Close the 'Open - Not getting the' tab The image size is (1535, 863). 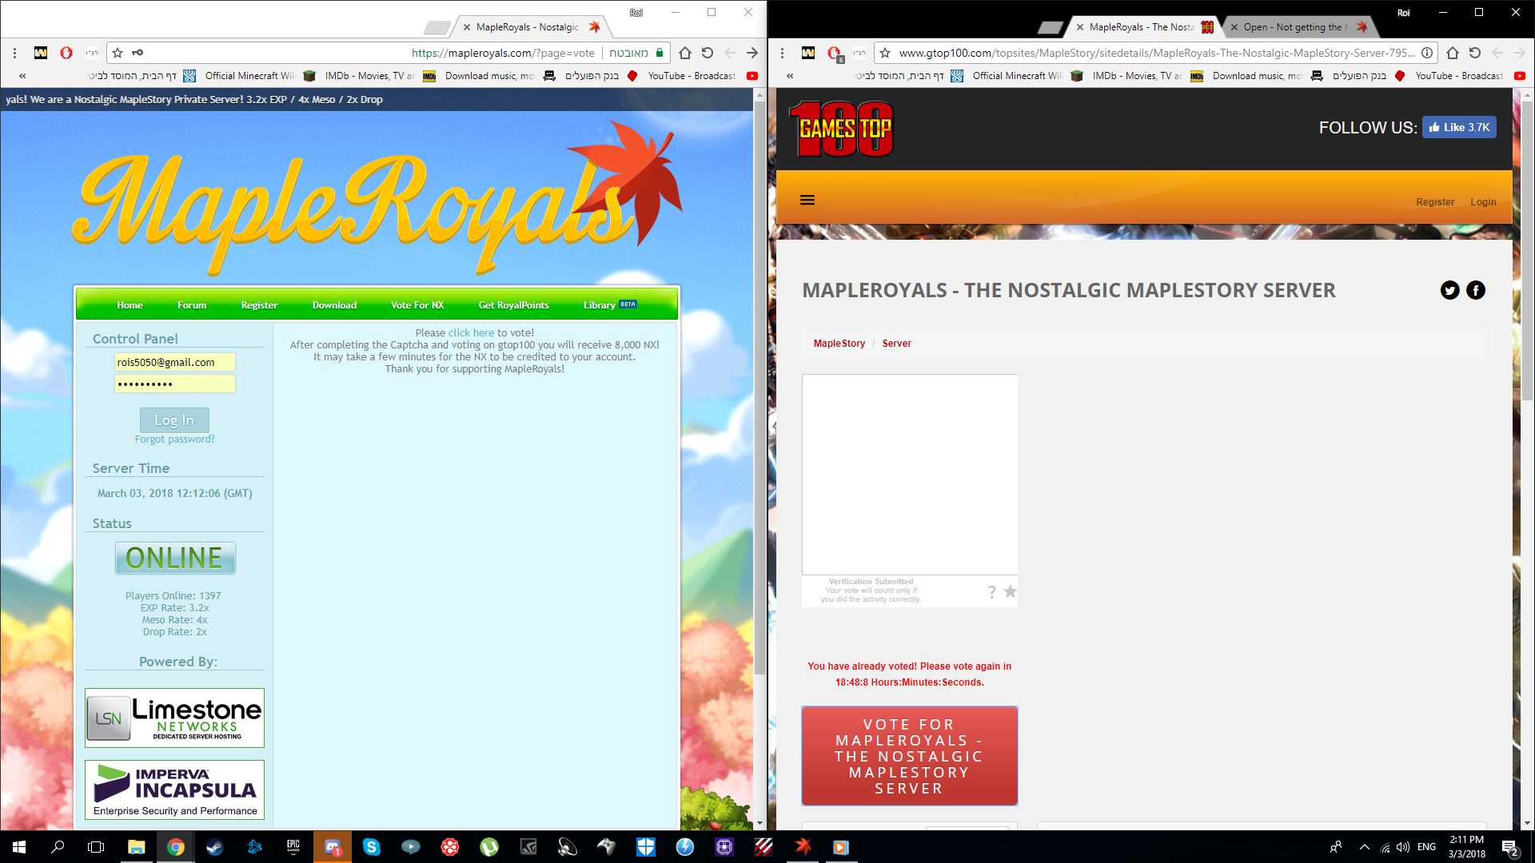click(1234, 27)
